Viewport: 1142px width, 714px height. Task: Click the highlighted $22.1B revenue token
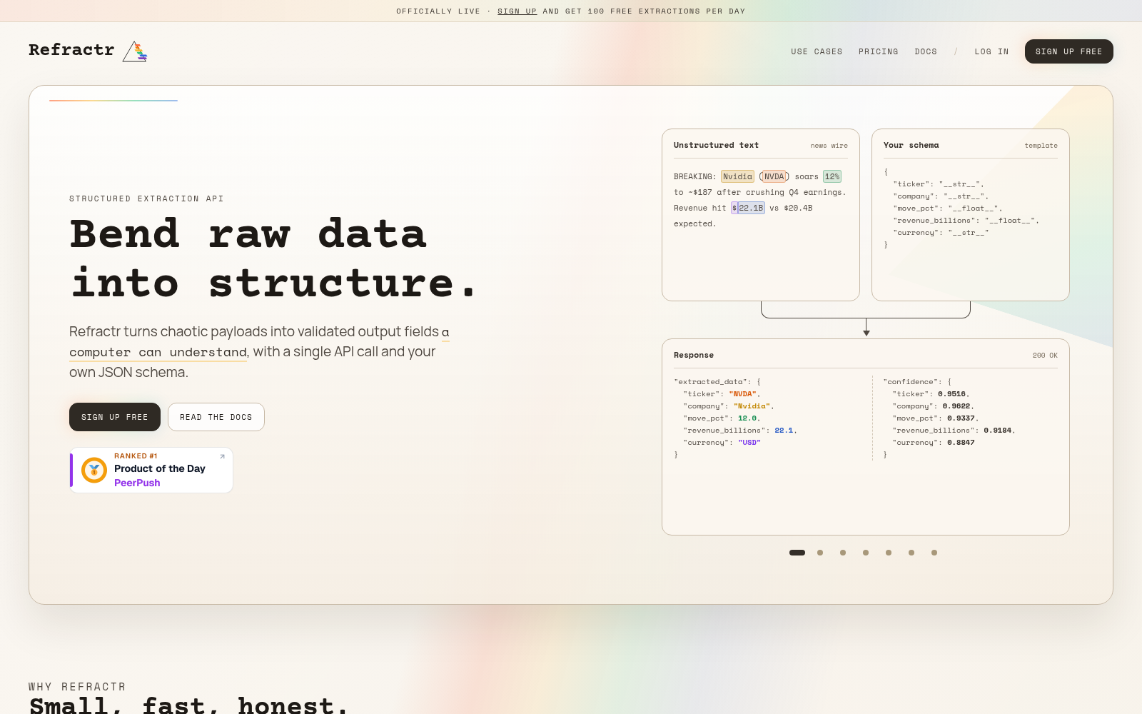point(748,208)
